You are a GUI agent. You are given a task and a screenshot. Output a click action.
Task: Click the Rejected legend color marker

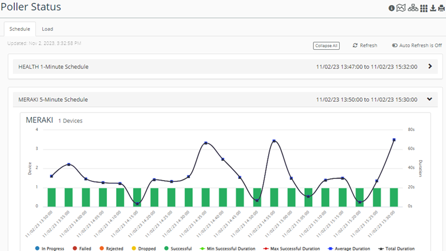click(x=101, y=249)
